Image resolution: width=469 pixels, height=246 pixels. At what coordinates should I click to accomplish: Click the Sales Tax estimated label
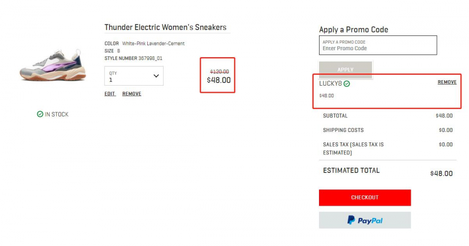[353, 148]
